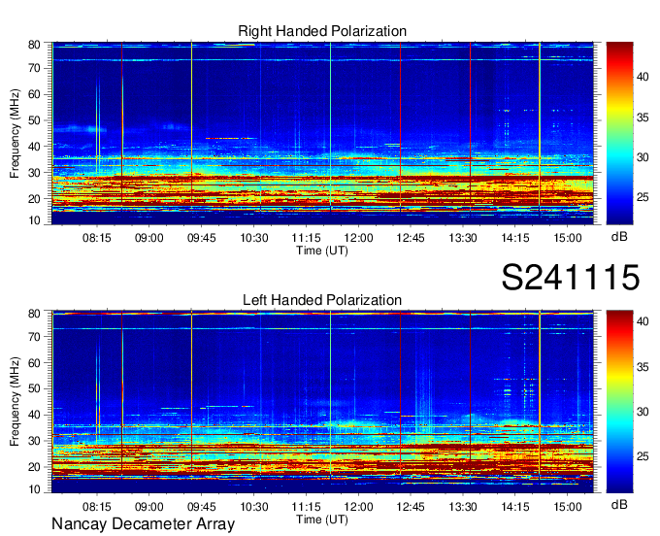This screenshot has height=536, width=660.
Task: Click 50 MHz tick on Left Handed frequency axis
Action: click(34, 388)
